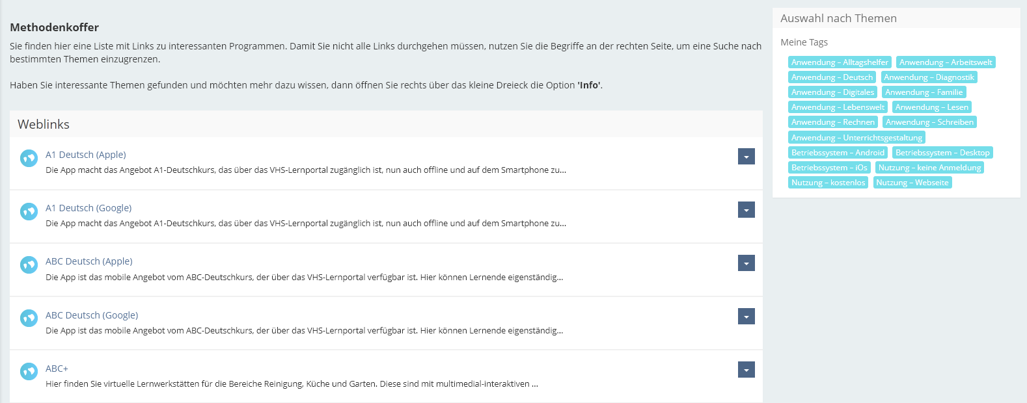Select the Anwendung – Arbeitswelt tag
The height and width of the screenshot is (403, 1027).
pyautogui.click(x=945, y=62)
